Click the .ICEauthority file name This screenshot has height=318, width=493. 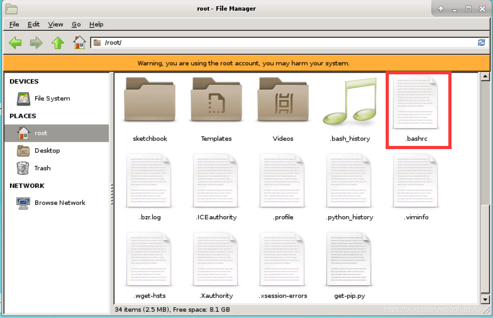click(x=217, y=217)
